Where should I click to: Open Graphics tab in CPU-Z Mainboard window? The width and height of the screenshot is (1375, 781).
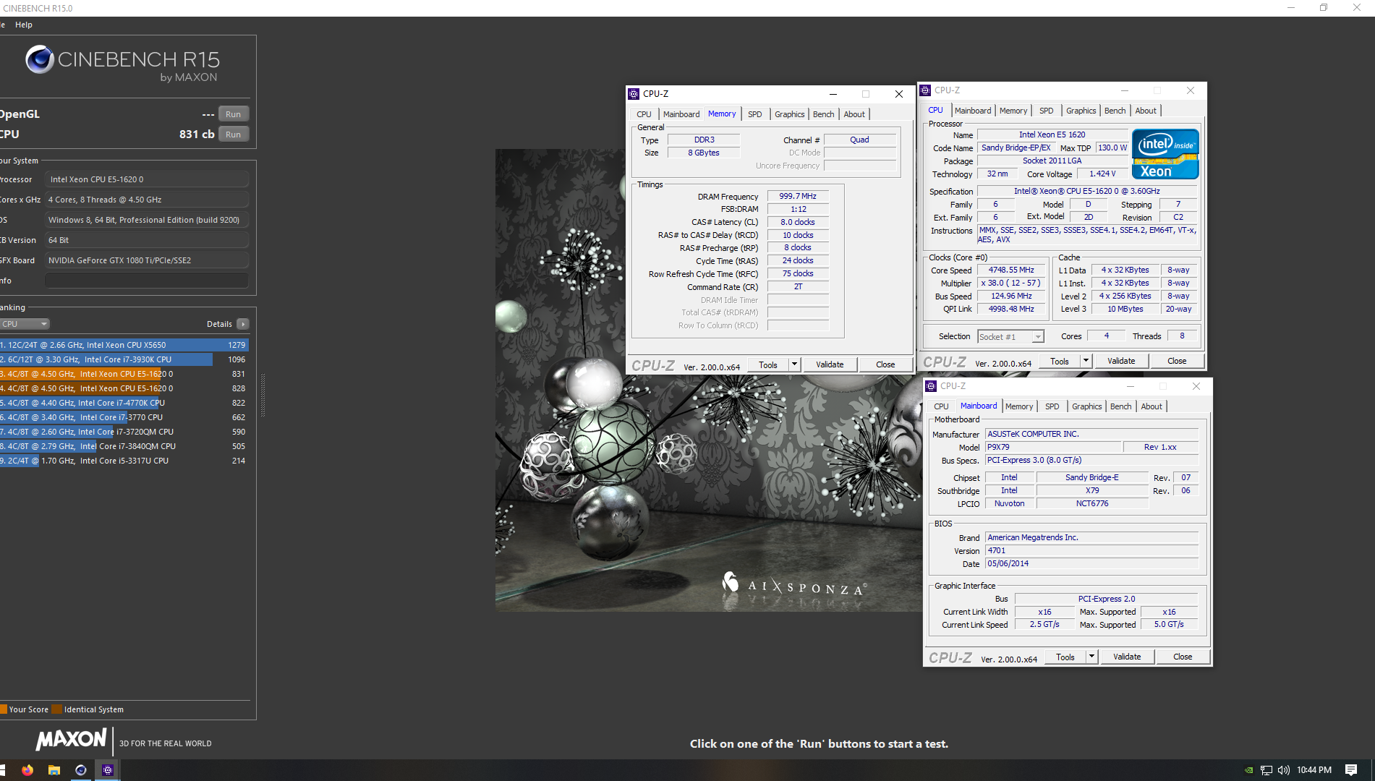click(1086, 406)
